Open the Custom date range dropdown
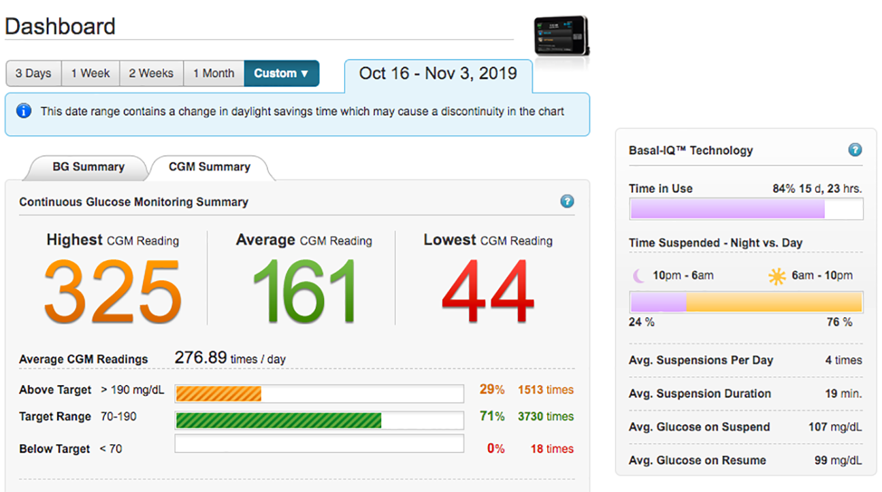The image size is (882, 492). [281, 73]
